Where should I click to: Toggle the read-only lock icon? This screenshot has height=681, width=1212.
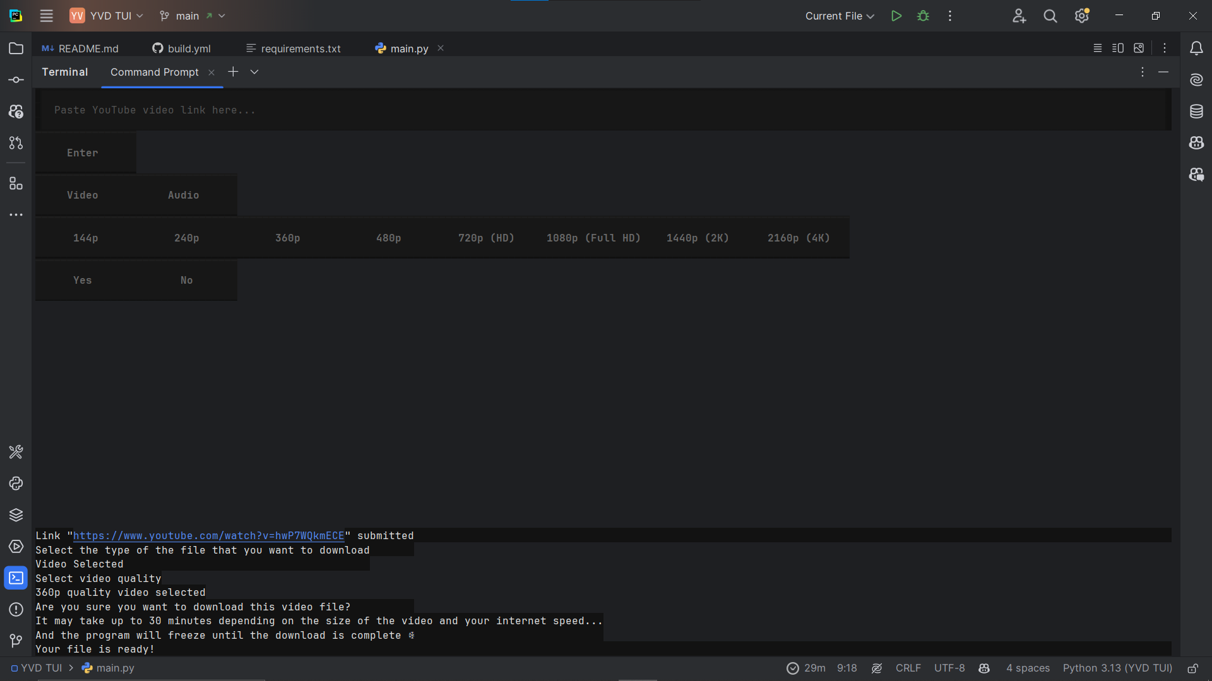[1193, 668]
